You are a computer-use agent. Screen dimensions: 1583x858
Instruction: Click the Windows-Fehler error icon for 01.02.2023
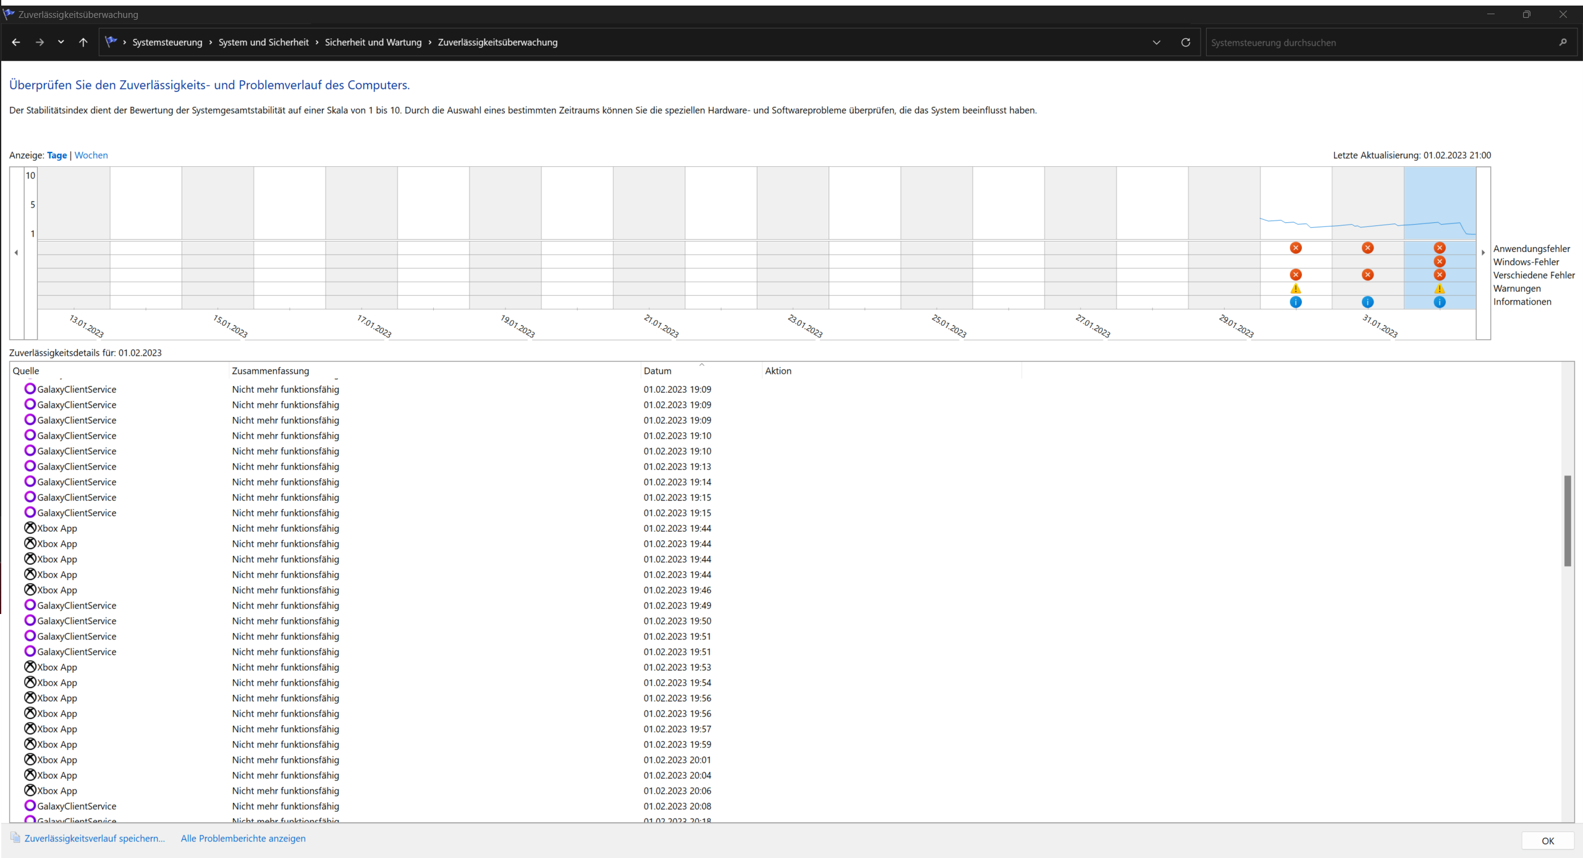pos(1439,261)
